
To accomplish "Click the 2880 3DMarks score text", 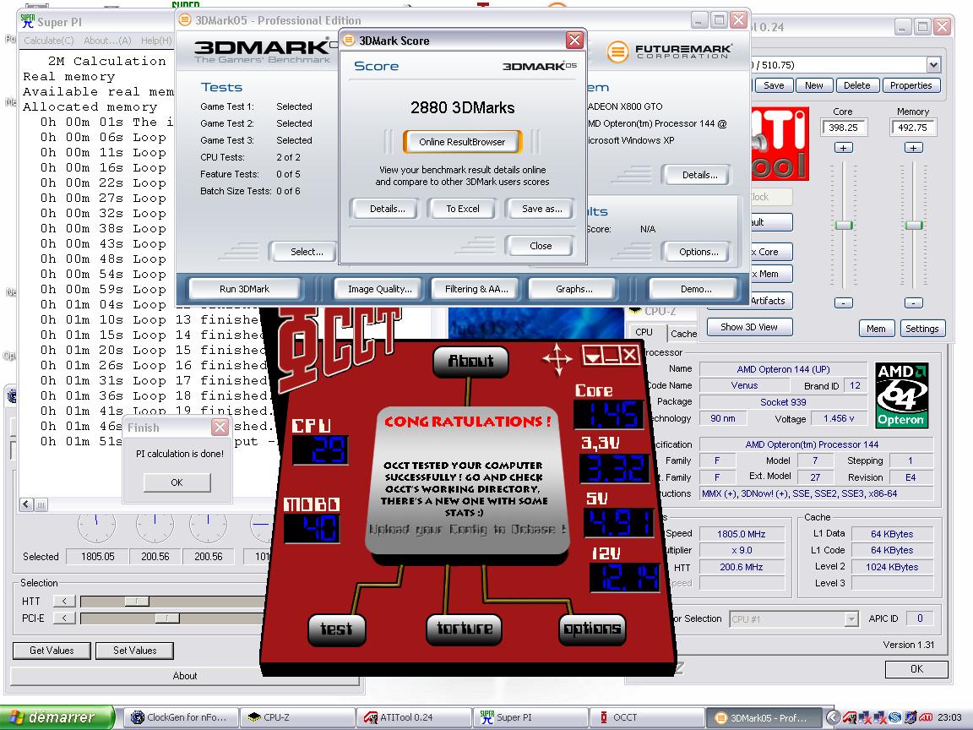I will (x=462, y=108).
